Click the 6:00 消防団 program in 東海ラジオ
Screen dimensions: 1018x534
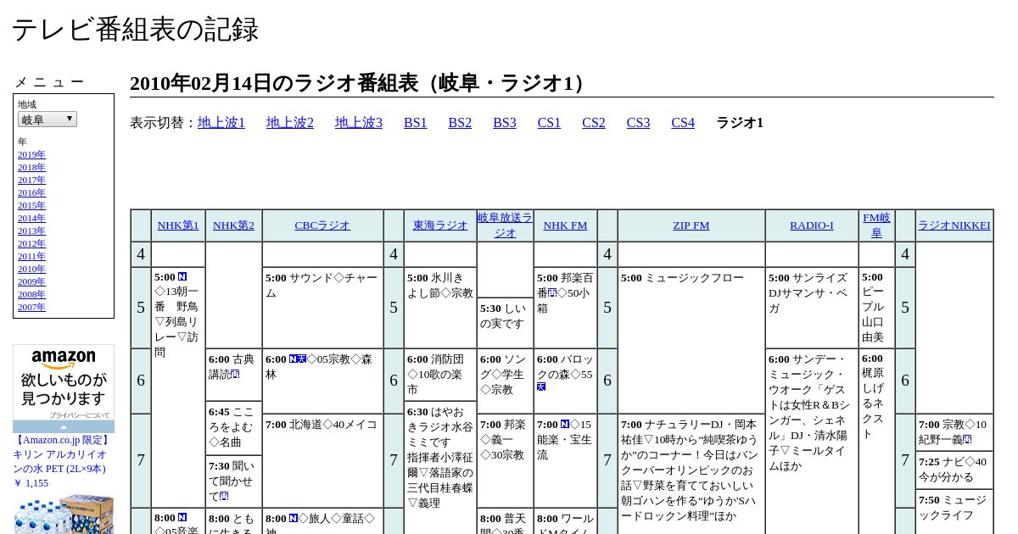440,375
